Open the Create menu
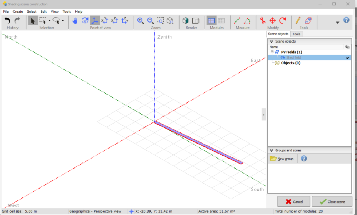The image size is (357, 215). (18, 12)
